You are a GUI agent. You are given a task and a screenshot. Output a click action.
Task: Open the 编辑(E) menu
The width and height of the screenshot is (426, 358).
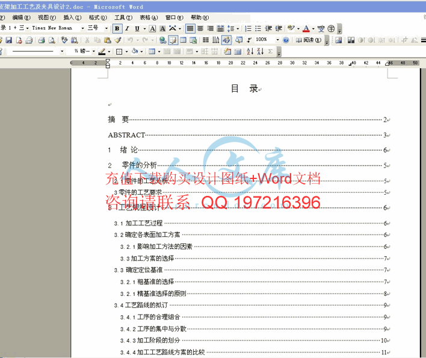[21, 17]
